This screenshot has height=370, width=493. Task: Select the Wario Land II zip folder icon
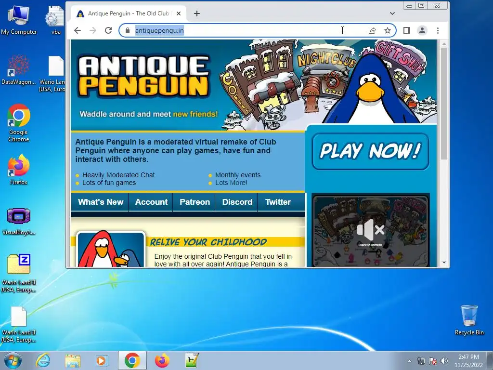[x=19, y=273]
